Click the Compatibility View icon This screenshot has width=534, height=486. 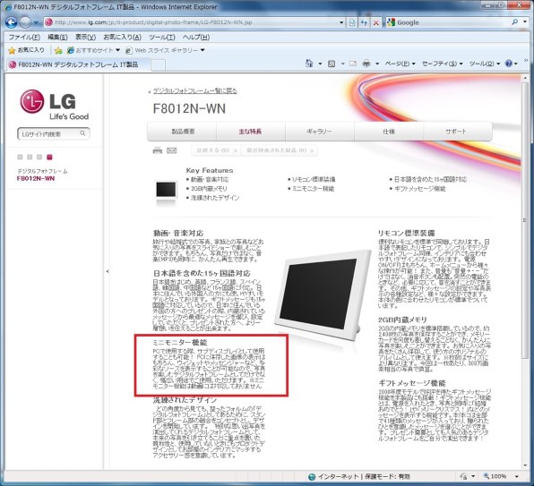(352, 22)
